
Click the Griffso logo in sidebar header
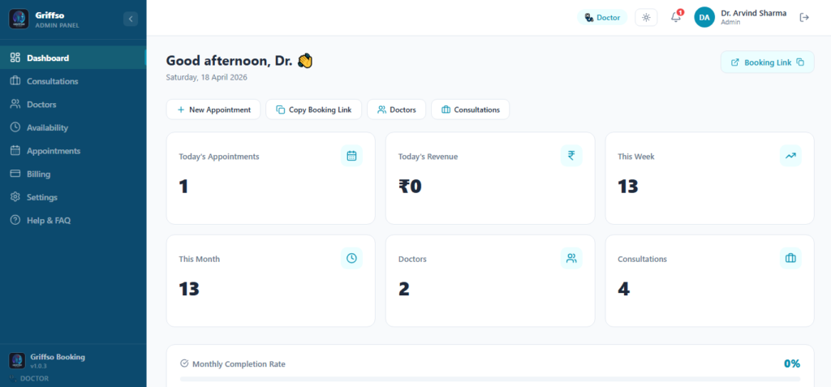coord(19,19)
